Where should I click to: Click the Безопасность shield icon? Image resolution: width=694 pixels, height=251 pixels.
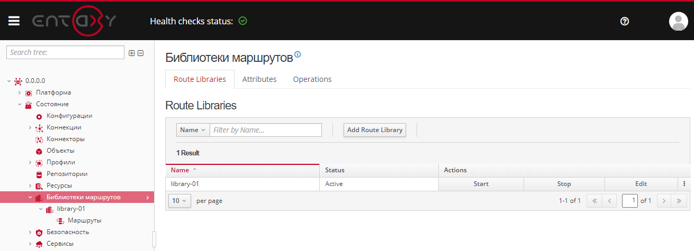(x=39, y=233)
